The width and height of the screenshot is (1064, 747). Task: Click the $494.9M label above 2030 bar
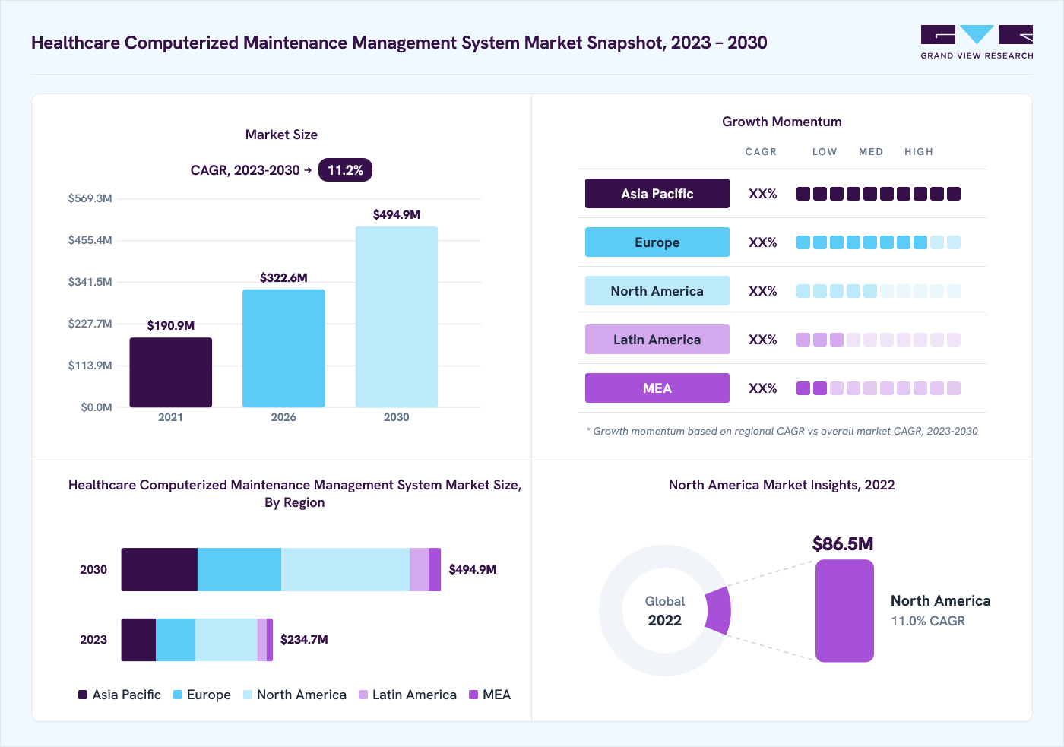pyautogui.click(x=397, y=215)
